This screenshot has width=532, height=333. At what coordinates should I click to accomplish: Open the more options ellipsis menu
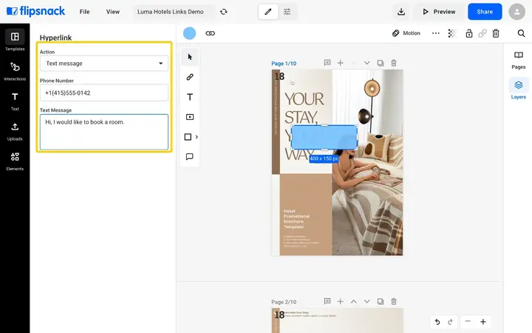pos(436,33)
